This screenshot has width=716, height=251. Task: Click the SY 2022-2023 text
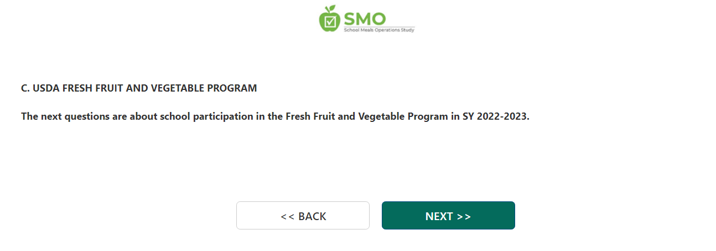pyautogui.click(x=496, y=117)
